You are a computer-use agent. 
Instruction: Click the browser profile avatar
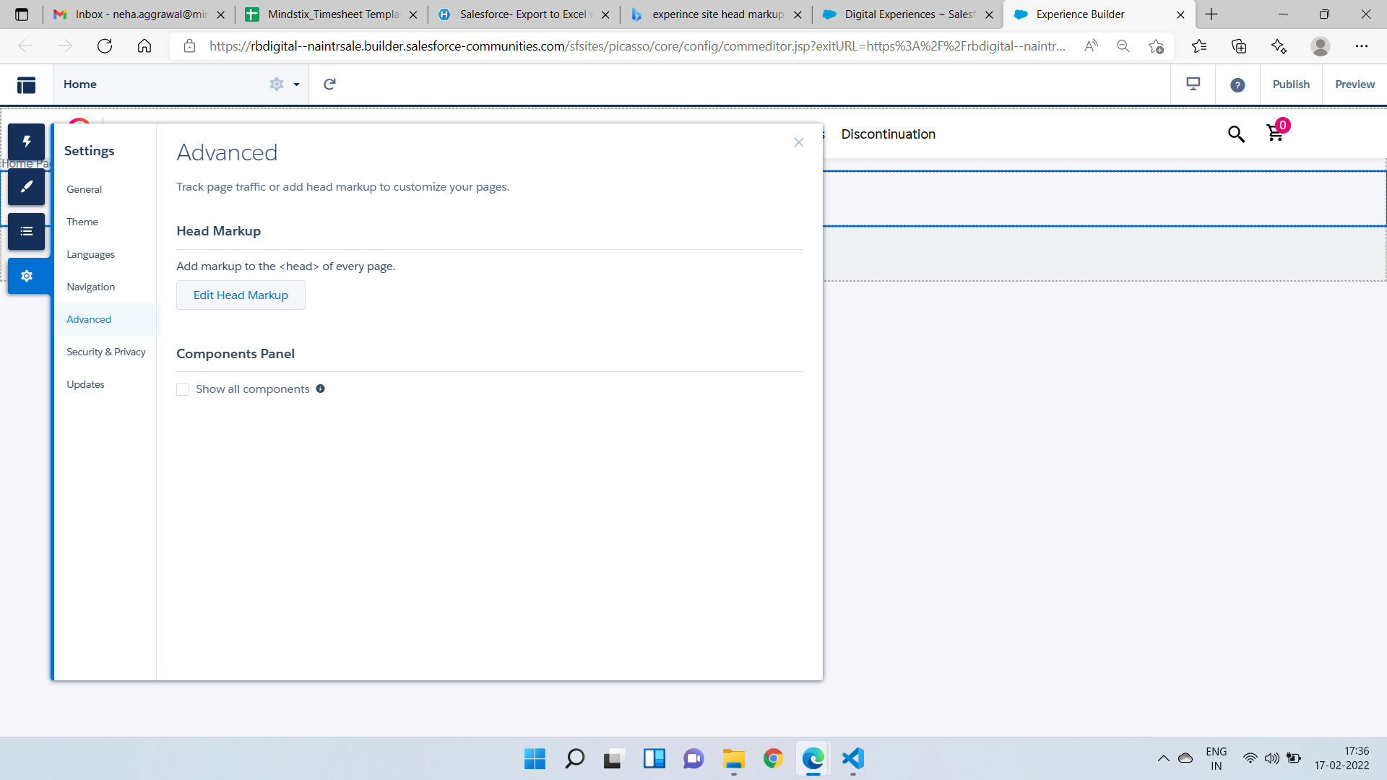tap(1321, 46)
